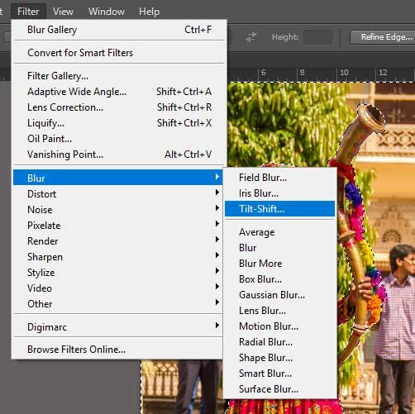The width and height of the screenshot is (415, 414).
Task: Expand the Distort submenu arrow
Action: pos(217,193)
